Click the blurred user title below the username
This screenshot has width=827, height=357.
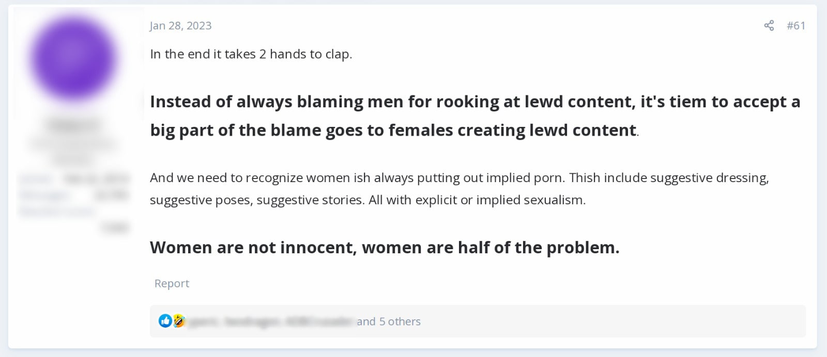click(73, 151)
